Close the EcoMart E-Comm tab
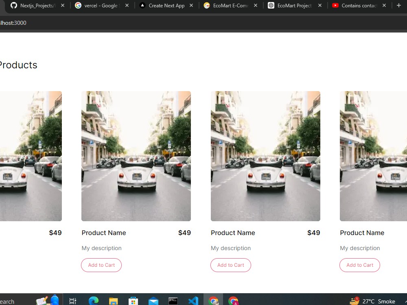The height and width of the screenshot is (305, 407). pyautogui.click(x=256, y=5)
